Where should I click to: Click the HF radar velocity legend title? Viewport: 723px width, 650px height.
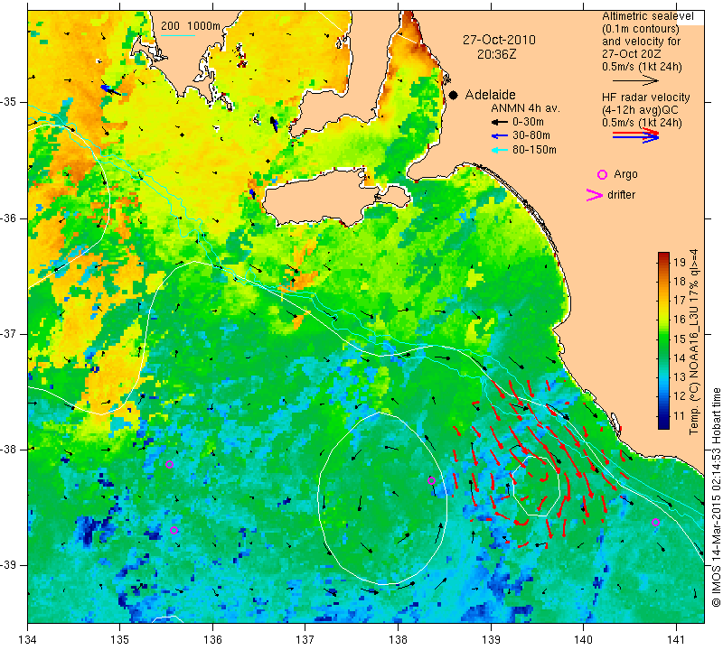(645, 97)
